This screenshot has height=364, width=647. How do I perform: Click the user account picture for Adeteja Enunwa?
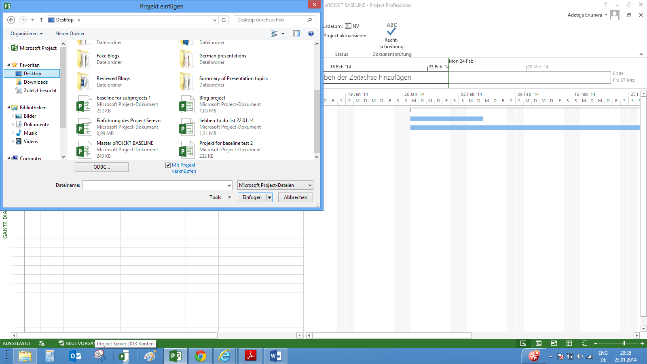coord(615,15)
